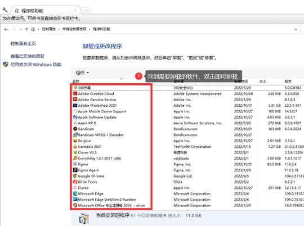Screen dimensions: 304x226
Task: Click the 程序和功能 breadcrumb
Action: (101, 29)
